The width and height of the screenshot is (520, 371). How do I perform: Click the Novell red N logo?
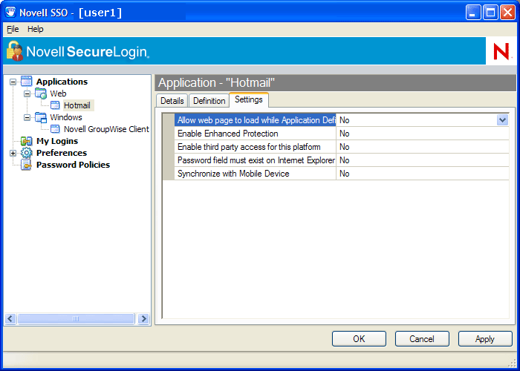click(501, 51)
